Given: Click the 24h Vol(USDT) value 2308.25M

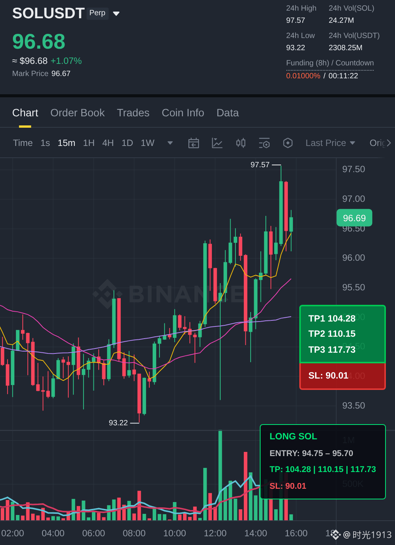Looking at the screenshot, I should [345, 48].
